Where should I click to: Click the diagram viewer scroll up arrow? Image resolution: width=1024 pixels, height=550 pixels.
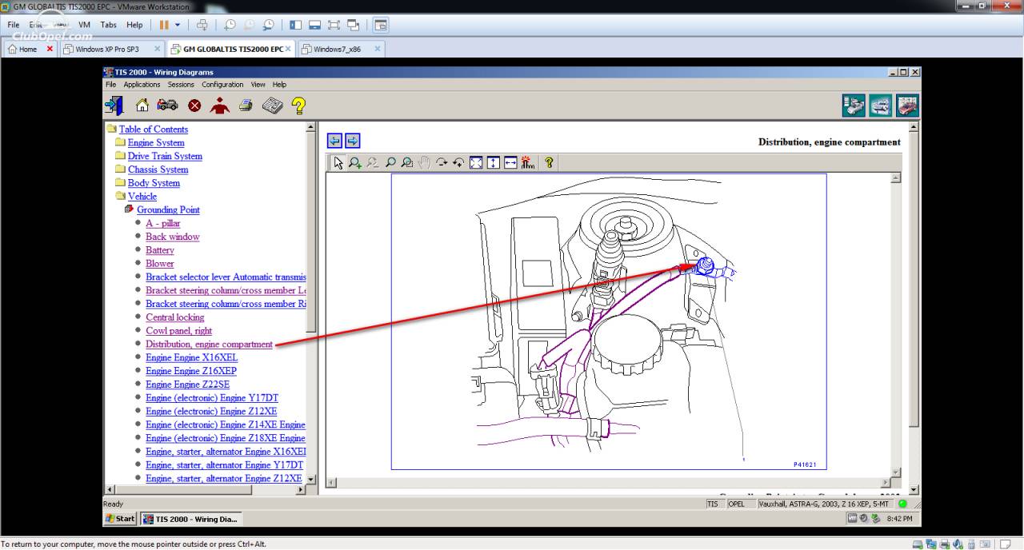click(896, 178)
